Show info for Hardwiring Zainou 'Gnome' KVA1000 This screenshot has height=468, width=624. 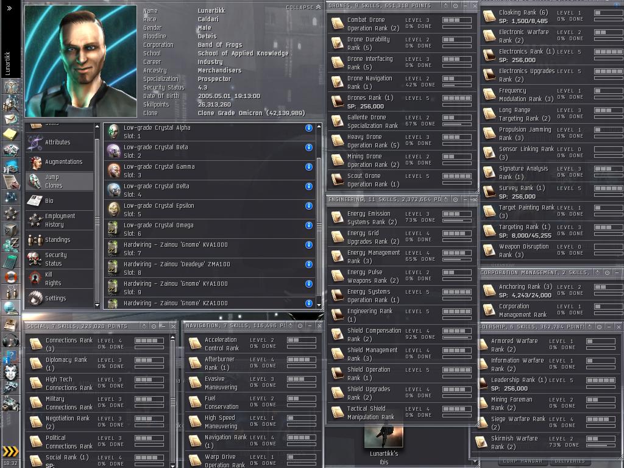point(308,245)
